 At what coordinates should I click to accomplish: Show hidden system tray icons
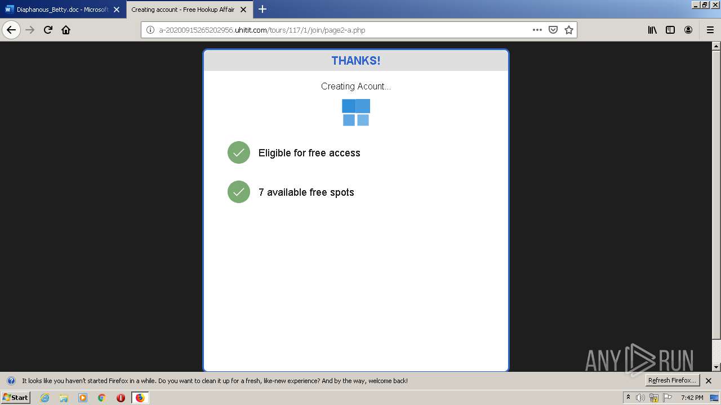(628, 397)
